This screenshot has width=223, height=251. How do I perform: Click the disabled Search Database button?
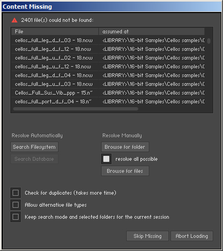34,159
